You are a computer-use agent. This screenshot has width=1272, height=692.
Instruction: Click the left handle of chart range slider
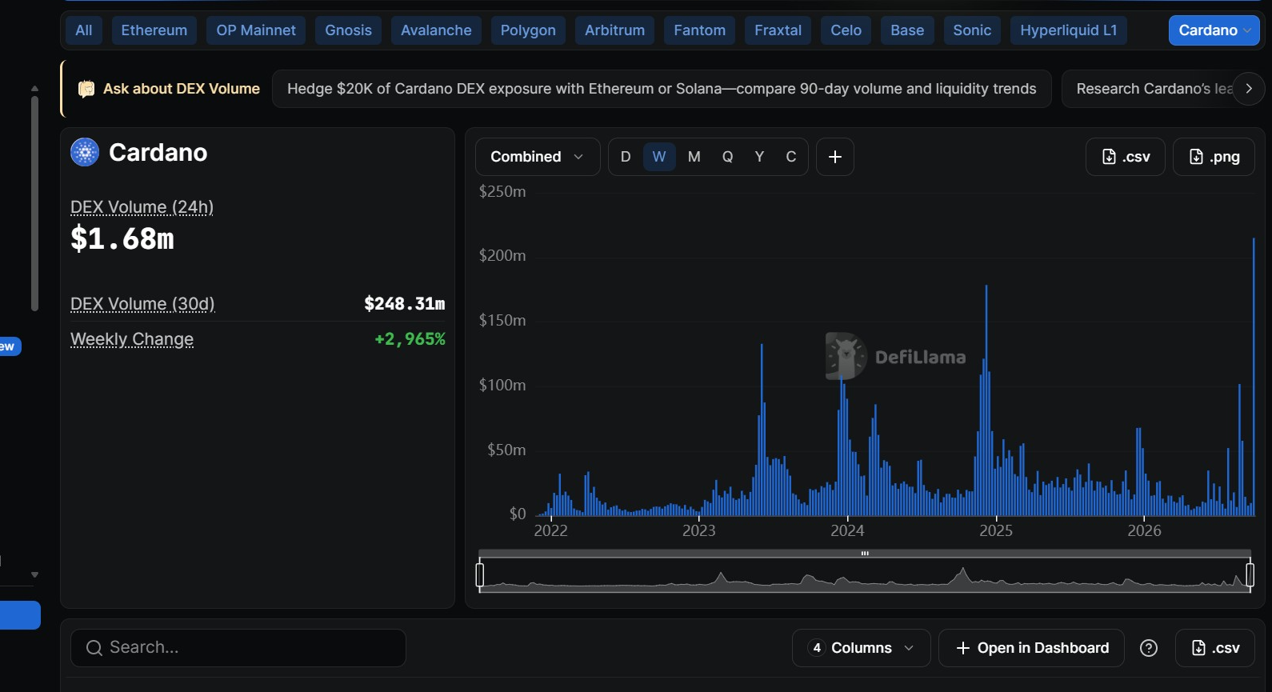coord(480,574)
